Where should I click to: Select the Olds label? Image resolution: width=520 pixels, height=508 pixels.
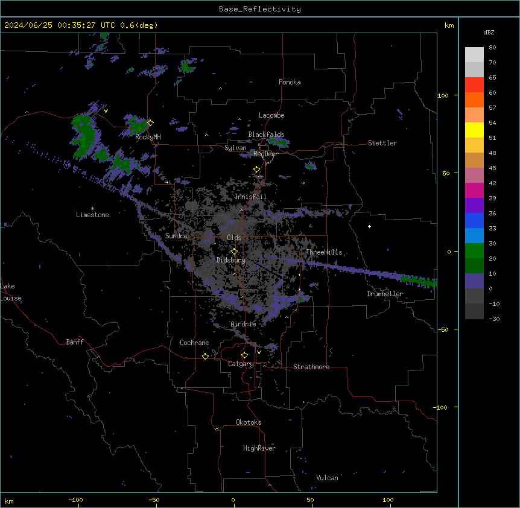point(234,238)
